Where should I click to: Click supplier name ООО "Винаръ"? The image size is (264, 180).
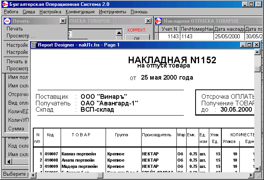pyautogui.click(x=104, y=97)
